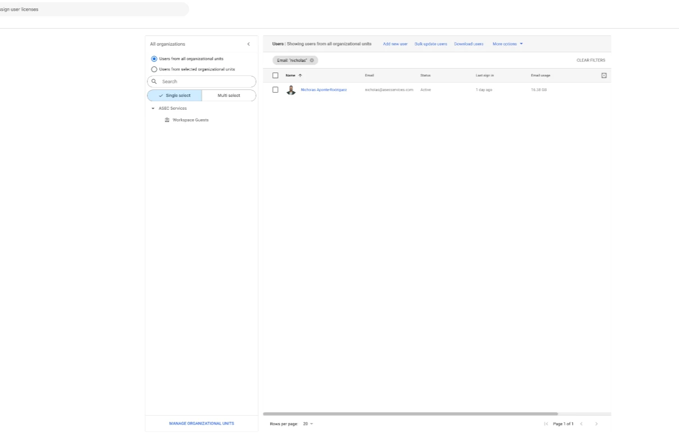
Task: Click the Email usage column header
Action: coord(541,75)
